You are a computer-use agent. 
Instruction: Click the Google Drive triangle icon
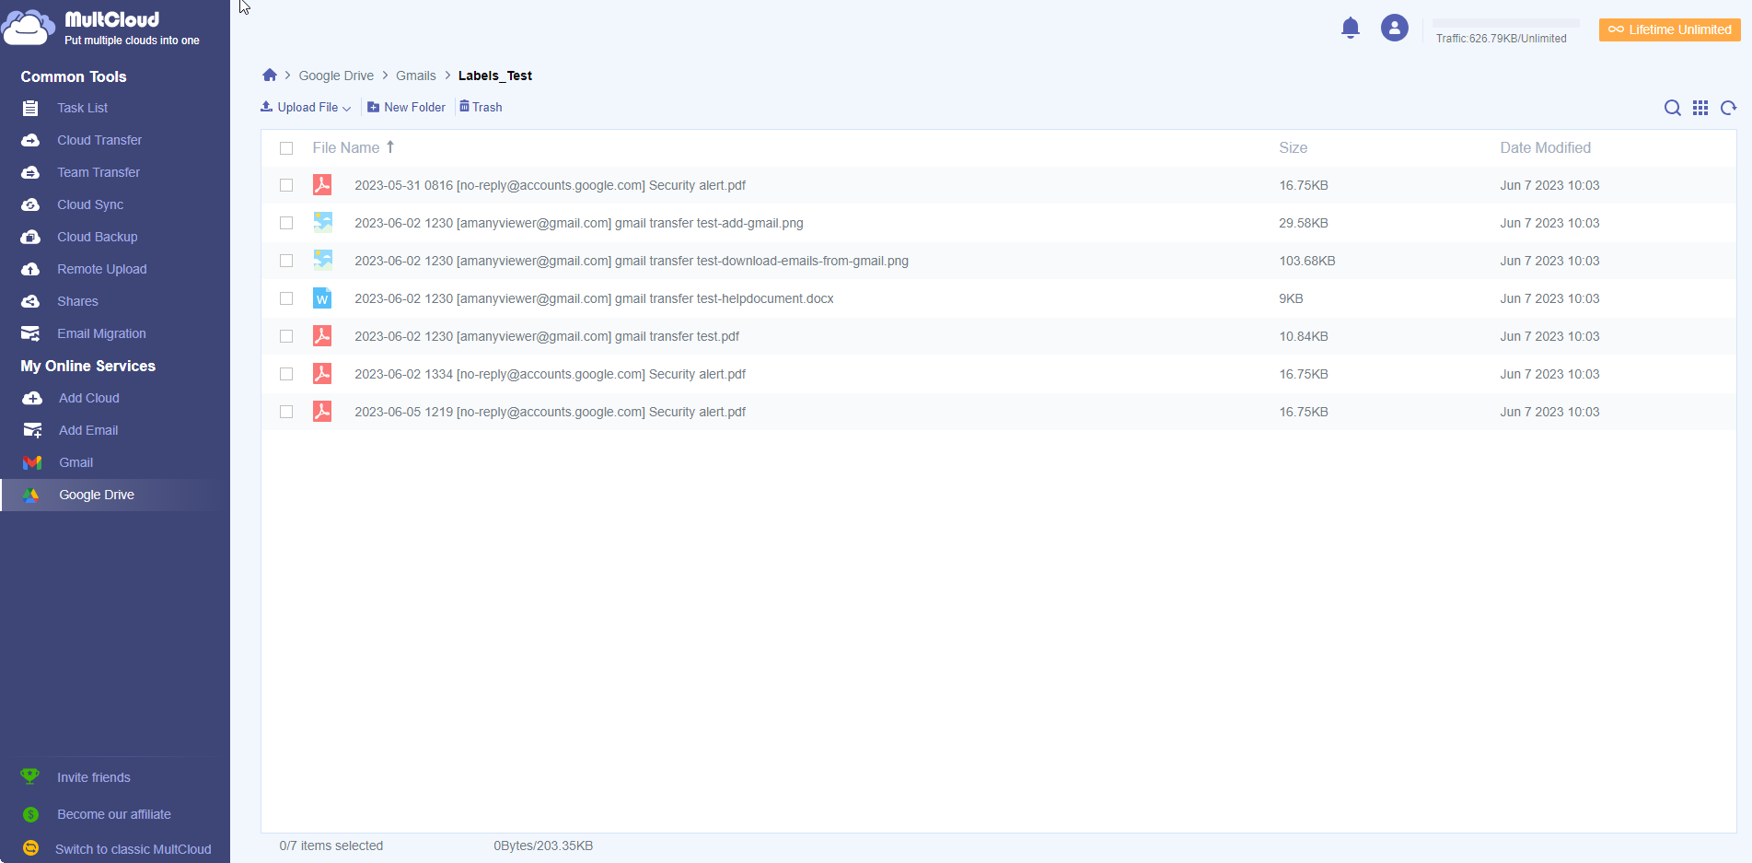coord(31,495)
